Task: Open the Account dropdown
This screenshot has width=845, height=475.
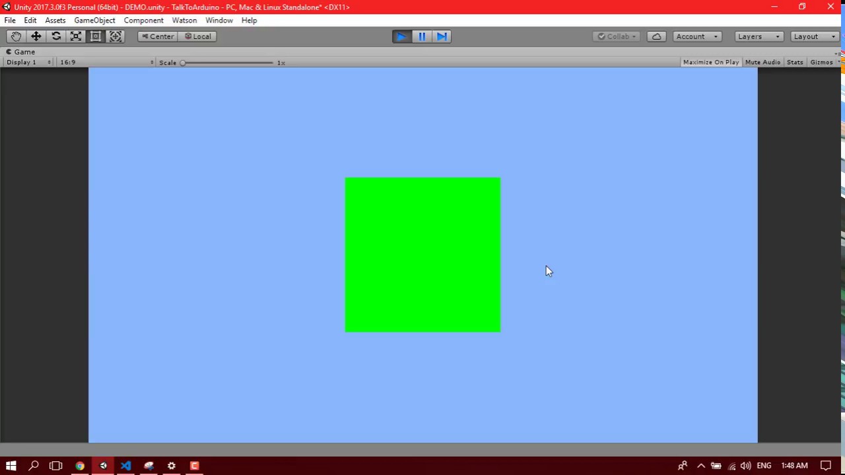Action: pos(697,36)
